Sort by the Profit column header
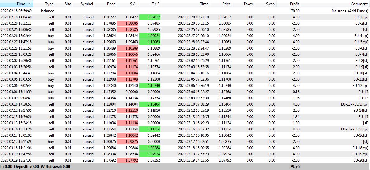 click(x=294, y=4)
